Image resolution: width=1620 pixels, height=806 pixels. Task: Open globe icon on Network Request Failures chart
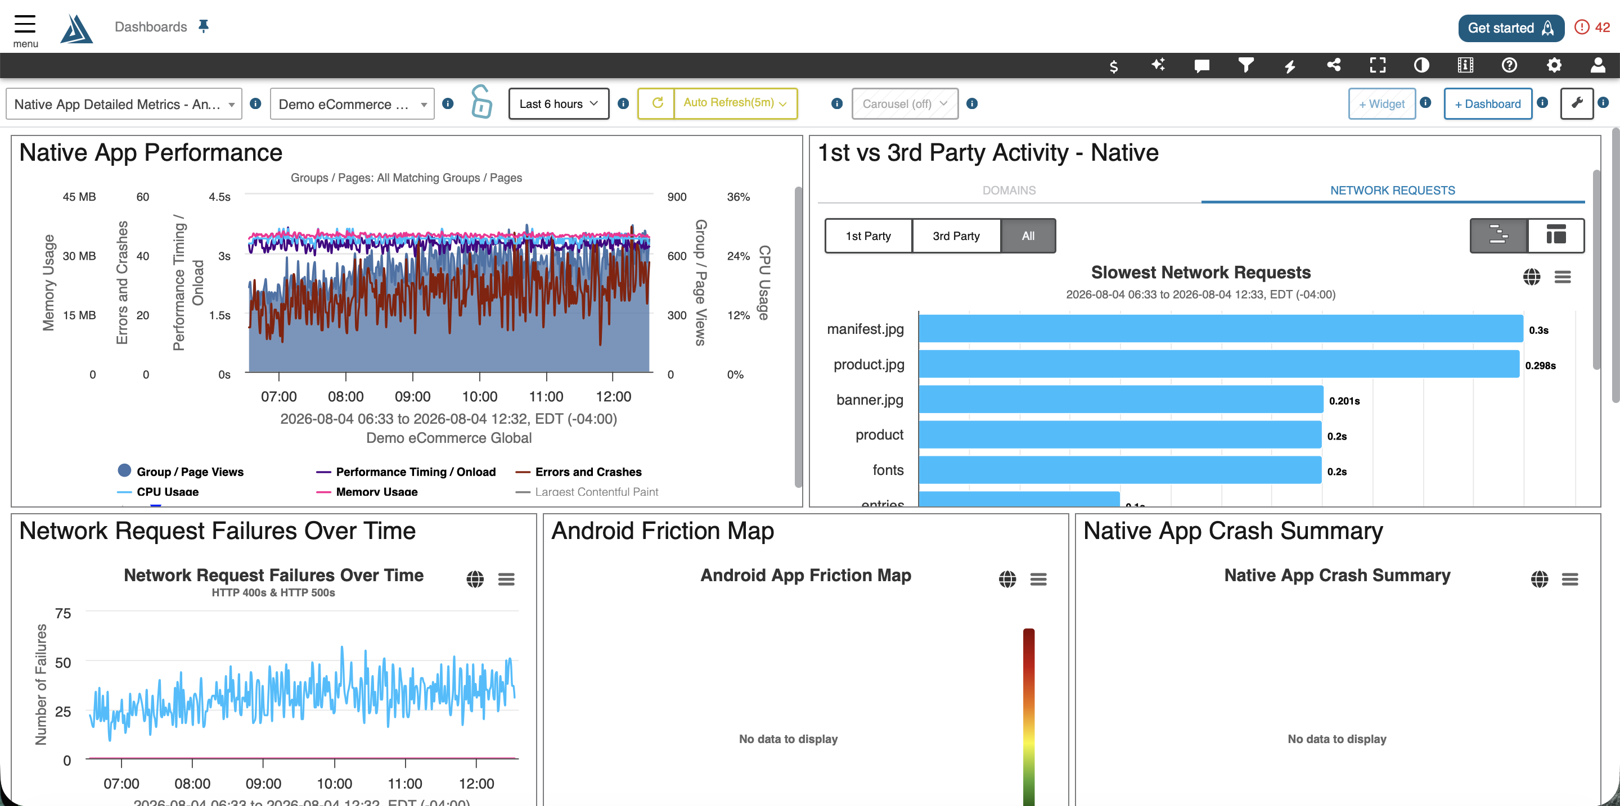point(475,578)
